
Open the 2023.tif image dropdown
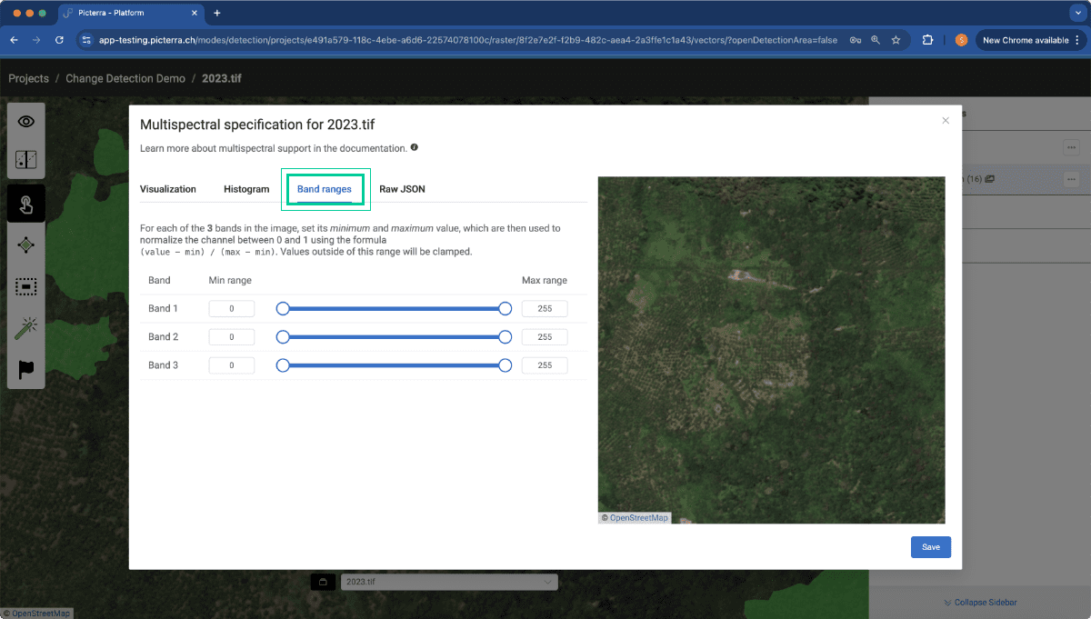tap(449, 582)
